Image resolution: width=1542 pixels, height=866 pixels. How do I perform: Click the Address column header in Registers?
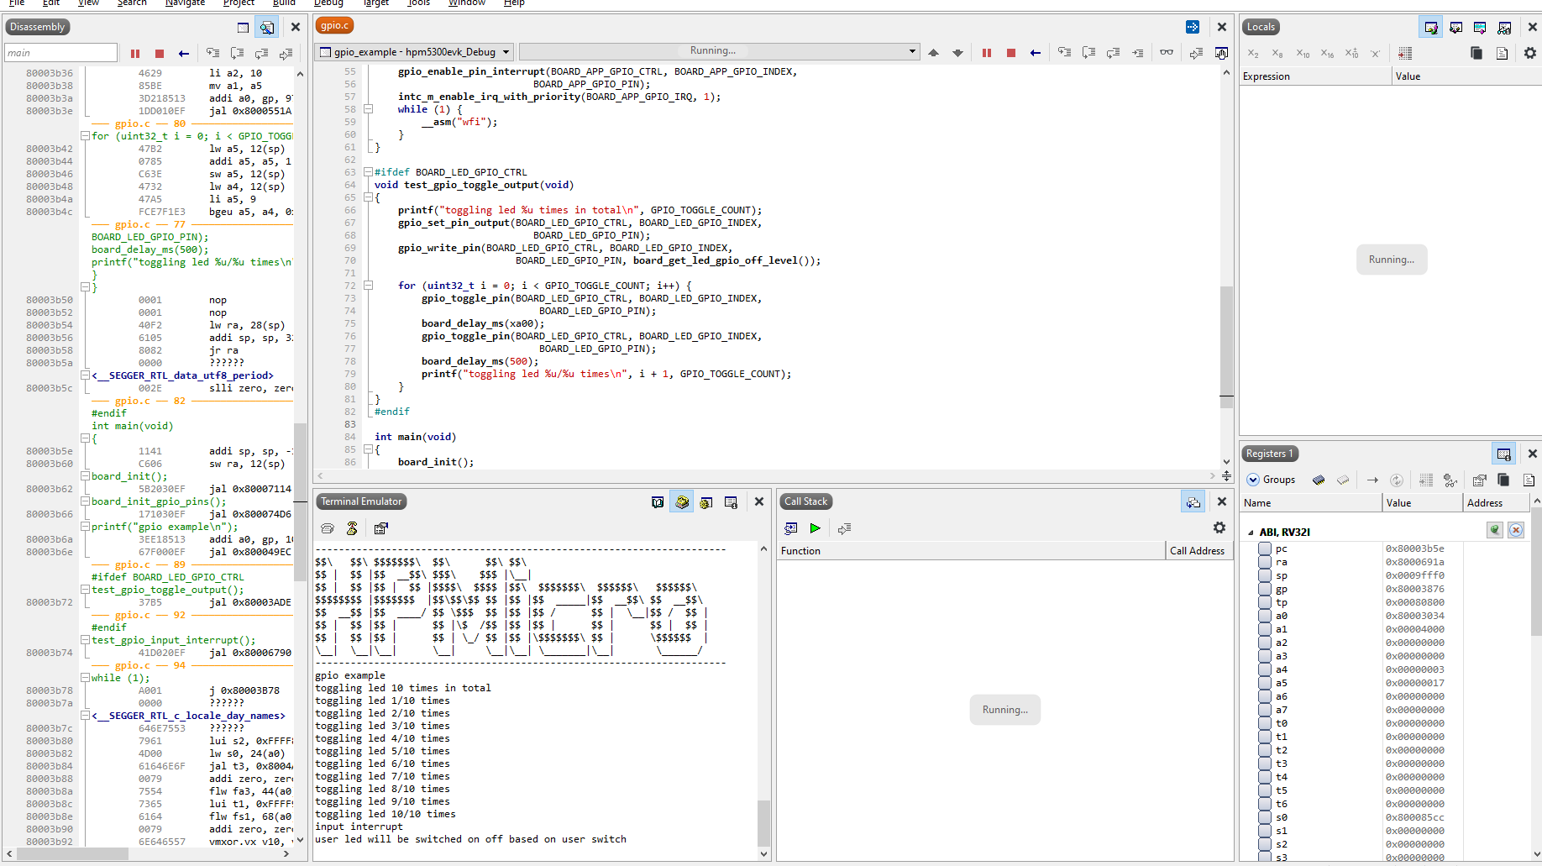pos(1495,503)
